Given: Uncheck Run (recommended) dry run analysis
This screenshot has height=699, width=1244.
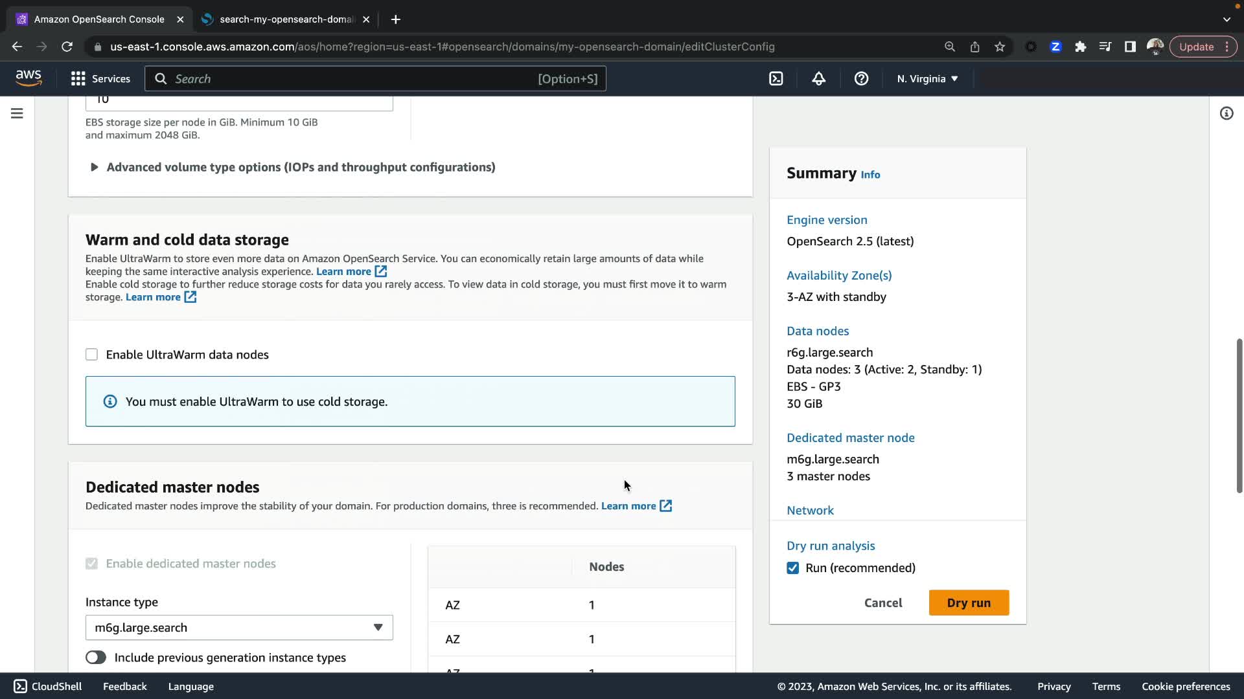Looking at the screenshot, I should 793,568.
